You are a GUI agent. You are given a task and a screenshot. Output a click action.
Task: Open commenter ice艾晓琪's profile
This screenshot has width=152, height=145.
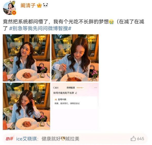tap(26, 139)
